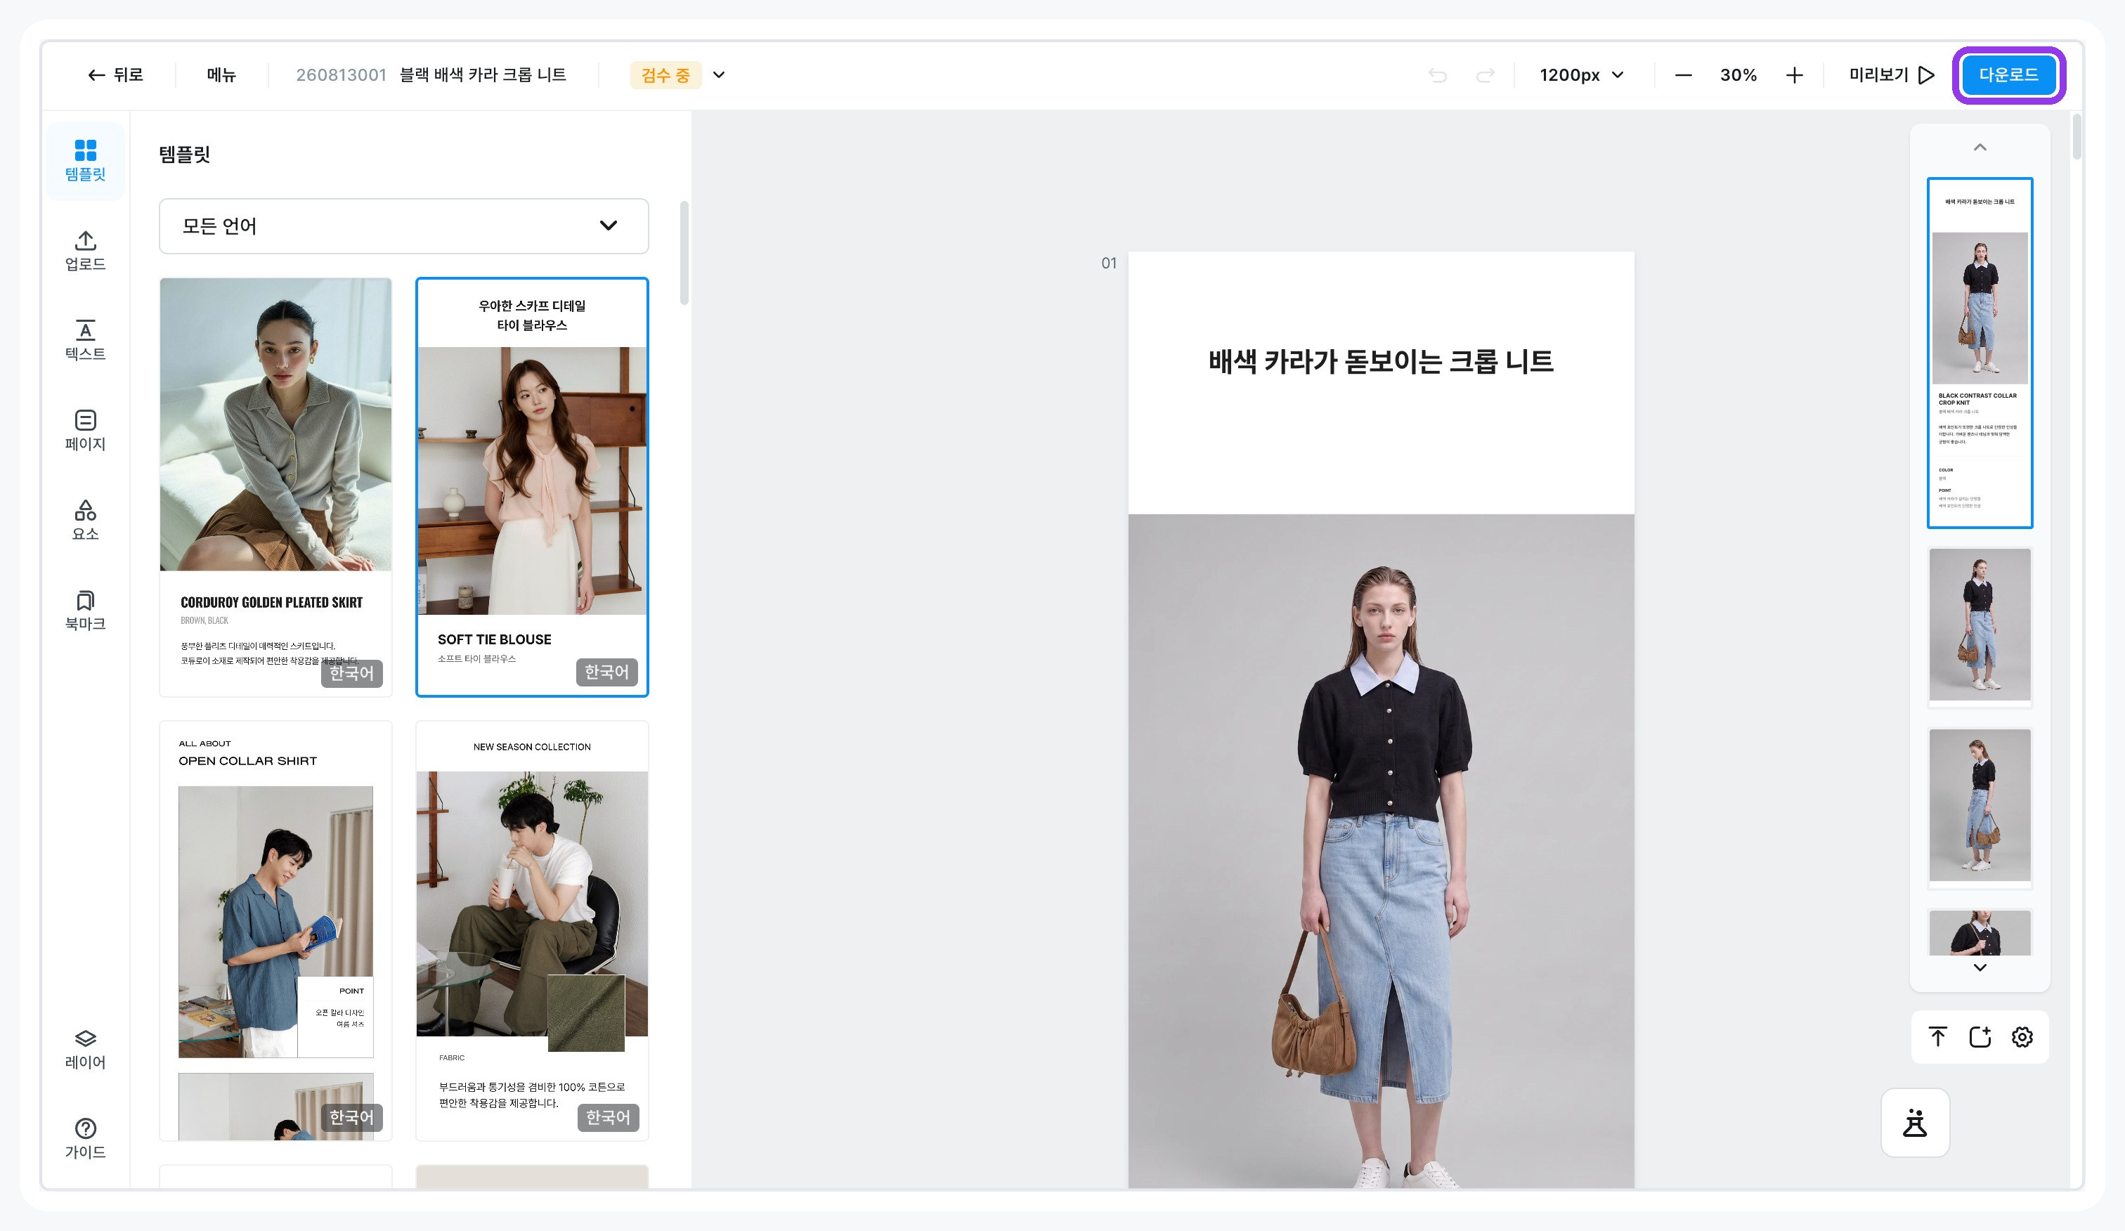Zoom in with the plus icon
The height and width of the screenshot is (1231, 2125).
pyautogui.click(x=1795, y=75)
